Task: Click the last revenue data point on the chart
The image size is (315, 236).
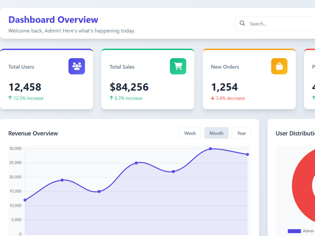Action: (x=248, y=154)
